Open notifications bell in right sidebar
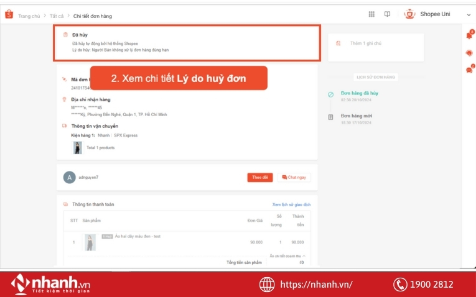 469,35
